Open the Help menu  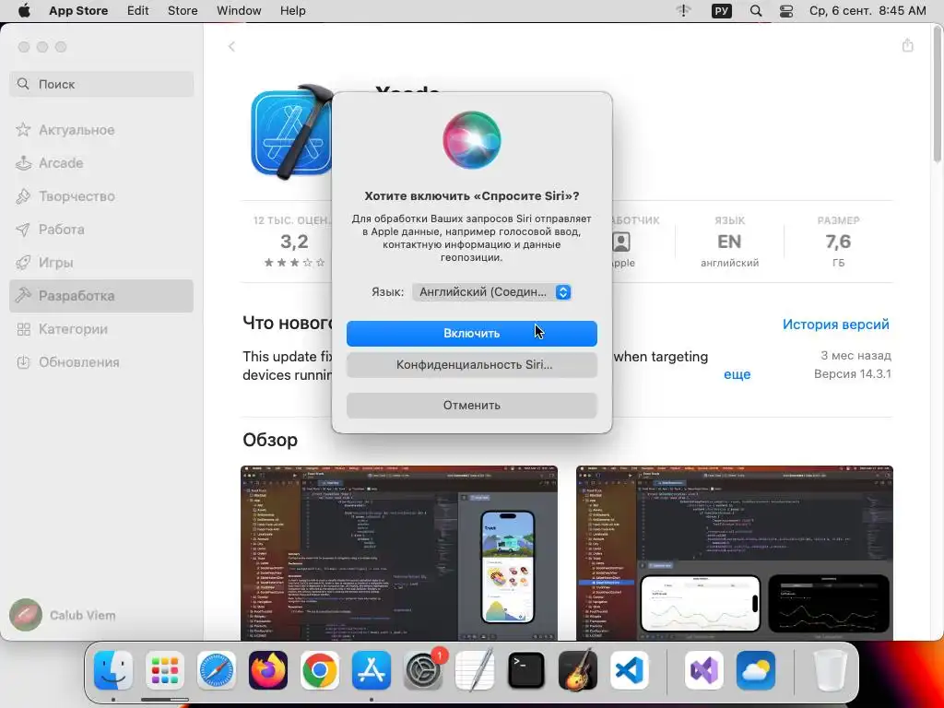click(292, 11)
